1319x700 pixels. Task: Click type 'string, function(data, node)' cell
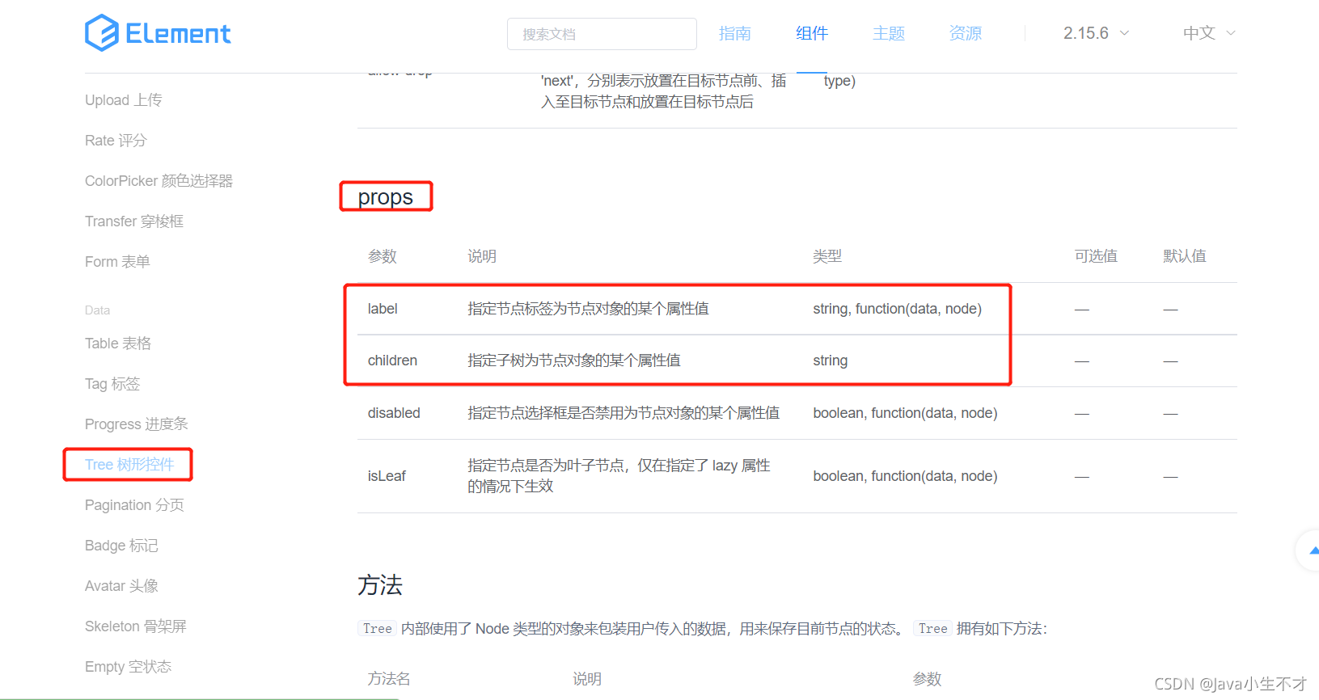[x=897, y=309]
